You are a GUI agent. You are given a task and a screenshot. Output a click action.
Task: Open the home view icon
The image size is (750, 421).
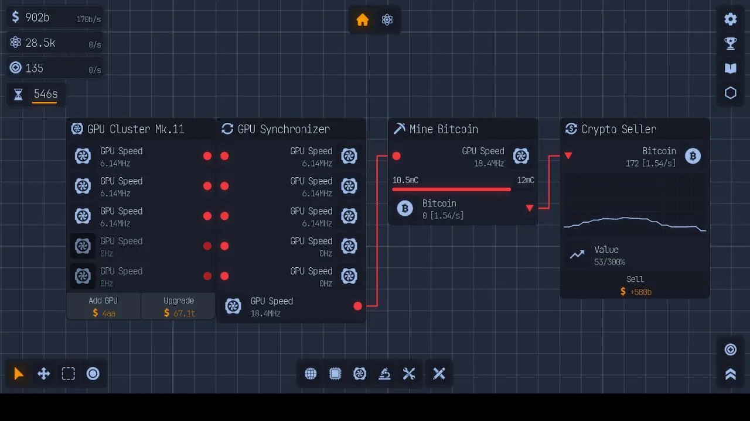363,20
